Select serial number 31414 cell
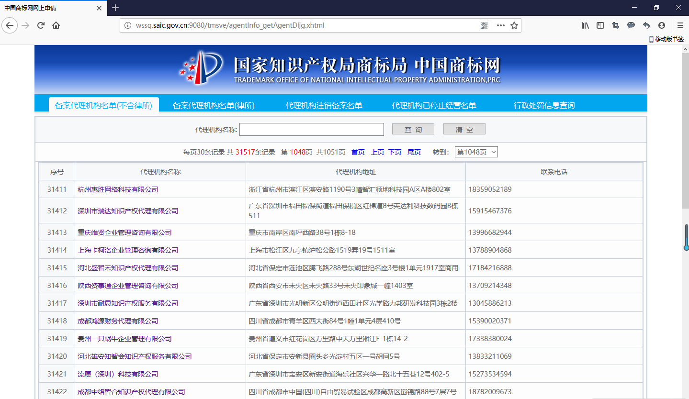This screenshot has width=689, height=399. (57, 250)
